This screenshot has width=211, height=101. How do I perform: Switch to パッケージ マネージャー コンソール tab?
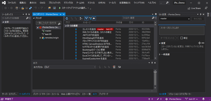tap(46, 94)
